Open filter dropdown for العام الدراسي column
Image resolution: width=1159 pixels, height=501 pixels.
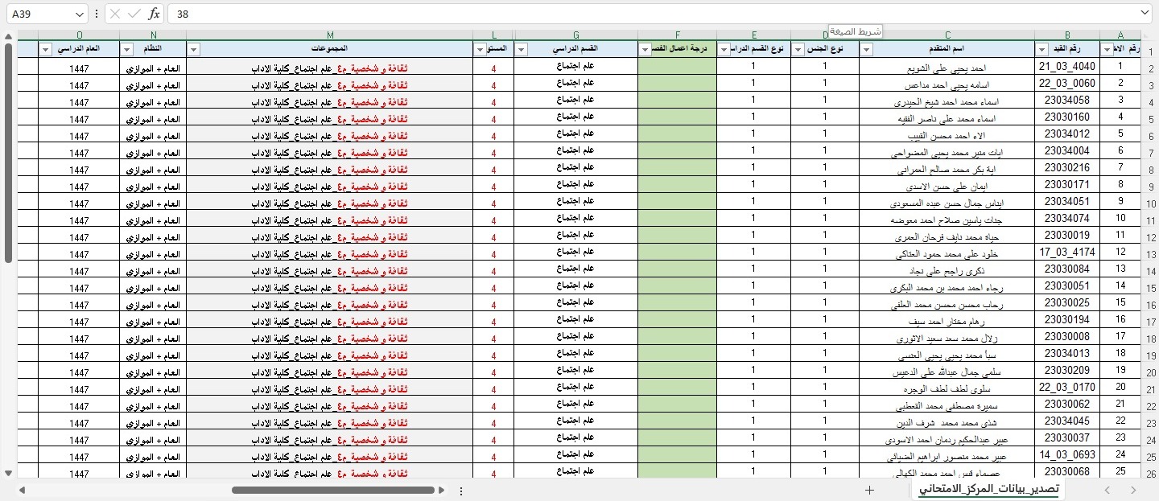point(46,50)
